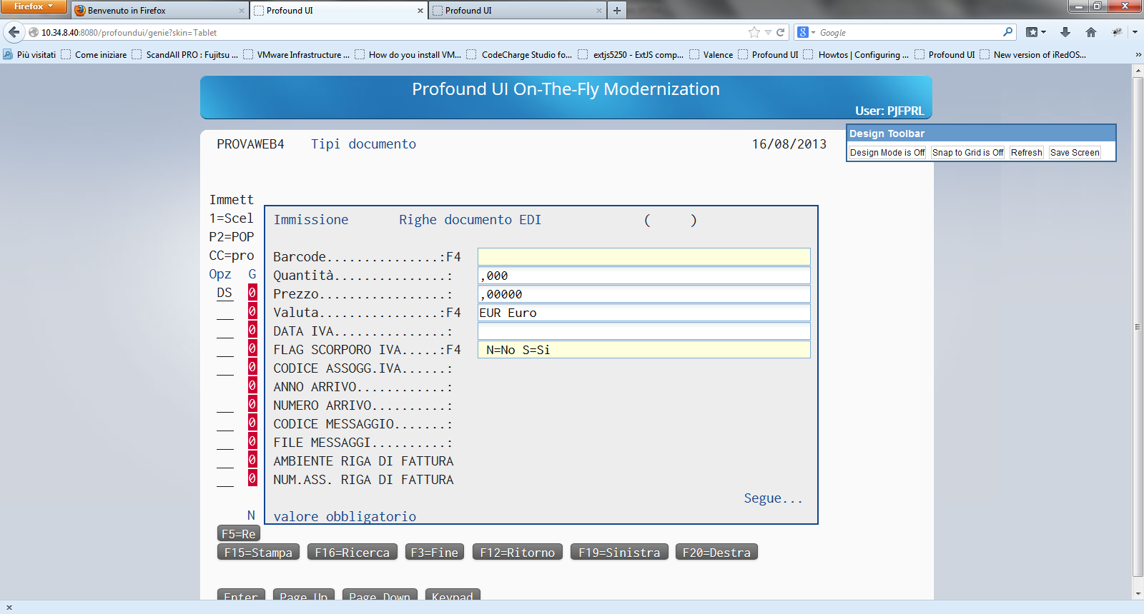This screenshot has width=1144, height=614.
Task: Open 'ScandAll PRO : Fujitsu' bookmark
Action: coord(185,55)
